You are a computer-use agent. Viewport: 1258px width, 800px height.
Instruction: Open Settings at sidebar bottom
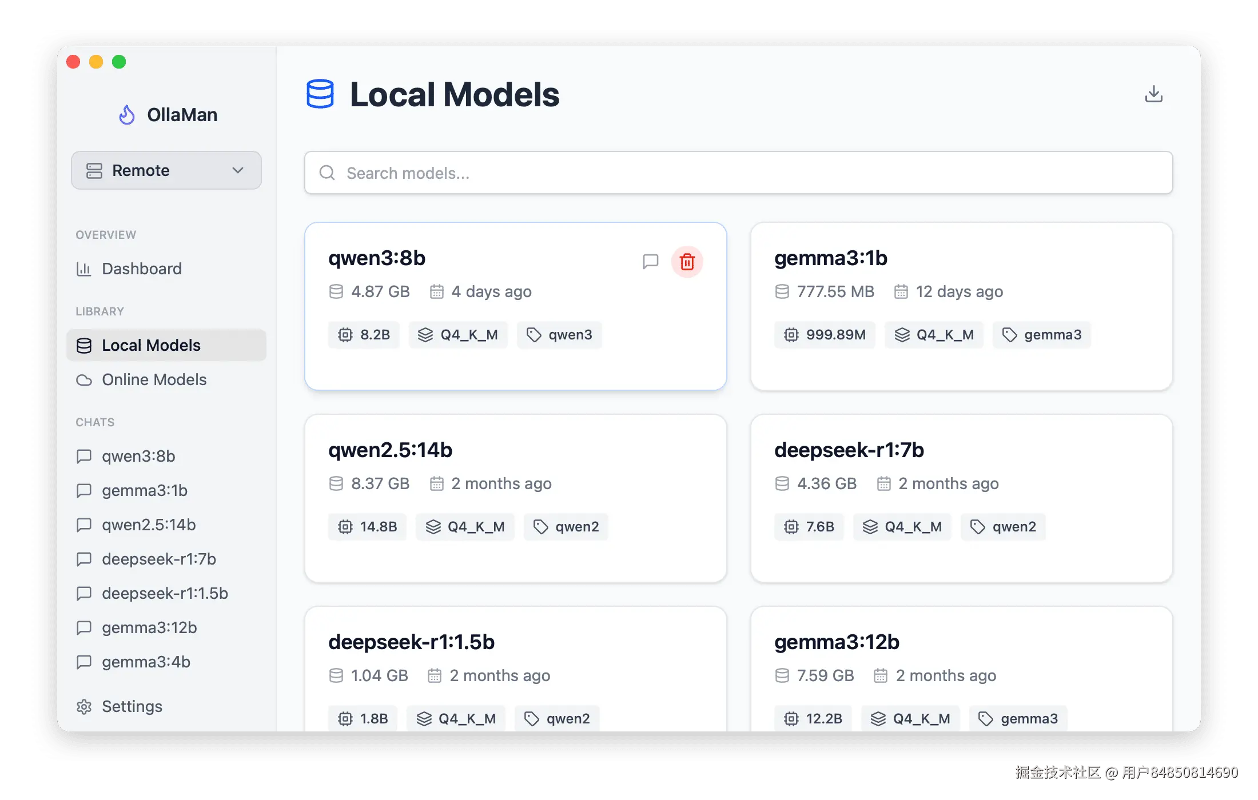pyautogui.click(x=132, y=706)
